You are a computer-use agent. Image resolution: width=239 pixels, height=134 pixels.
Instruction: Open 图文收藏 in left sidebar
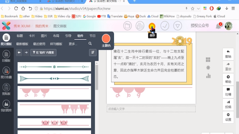click(6, 73)
